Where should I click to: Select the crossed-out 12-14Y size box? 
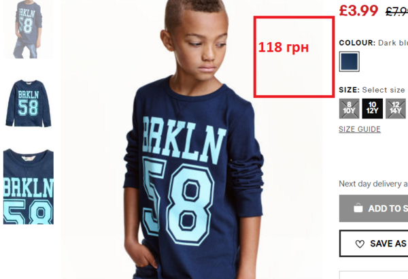[396, 108]
